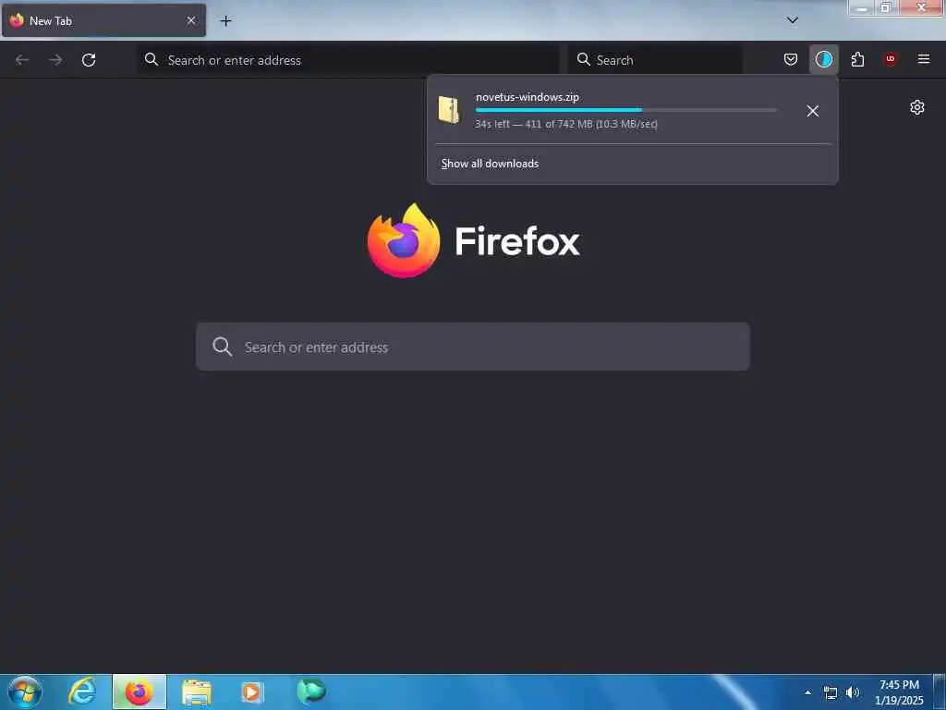Click the novetus-windows.zip file name
Viewport: 946px width, 710px height.
[x=528, y=96]
